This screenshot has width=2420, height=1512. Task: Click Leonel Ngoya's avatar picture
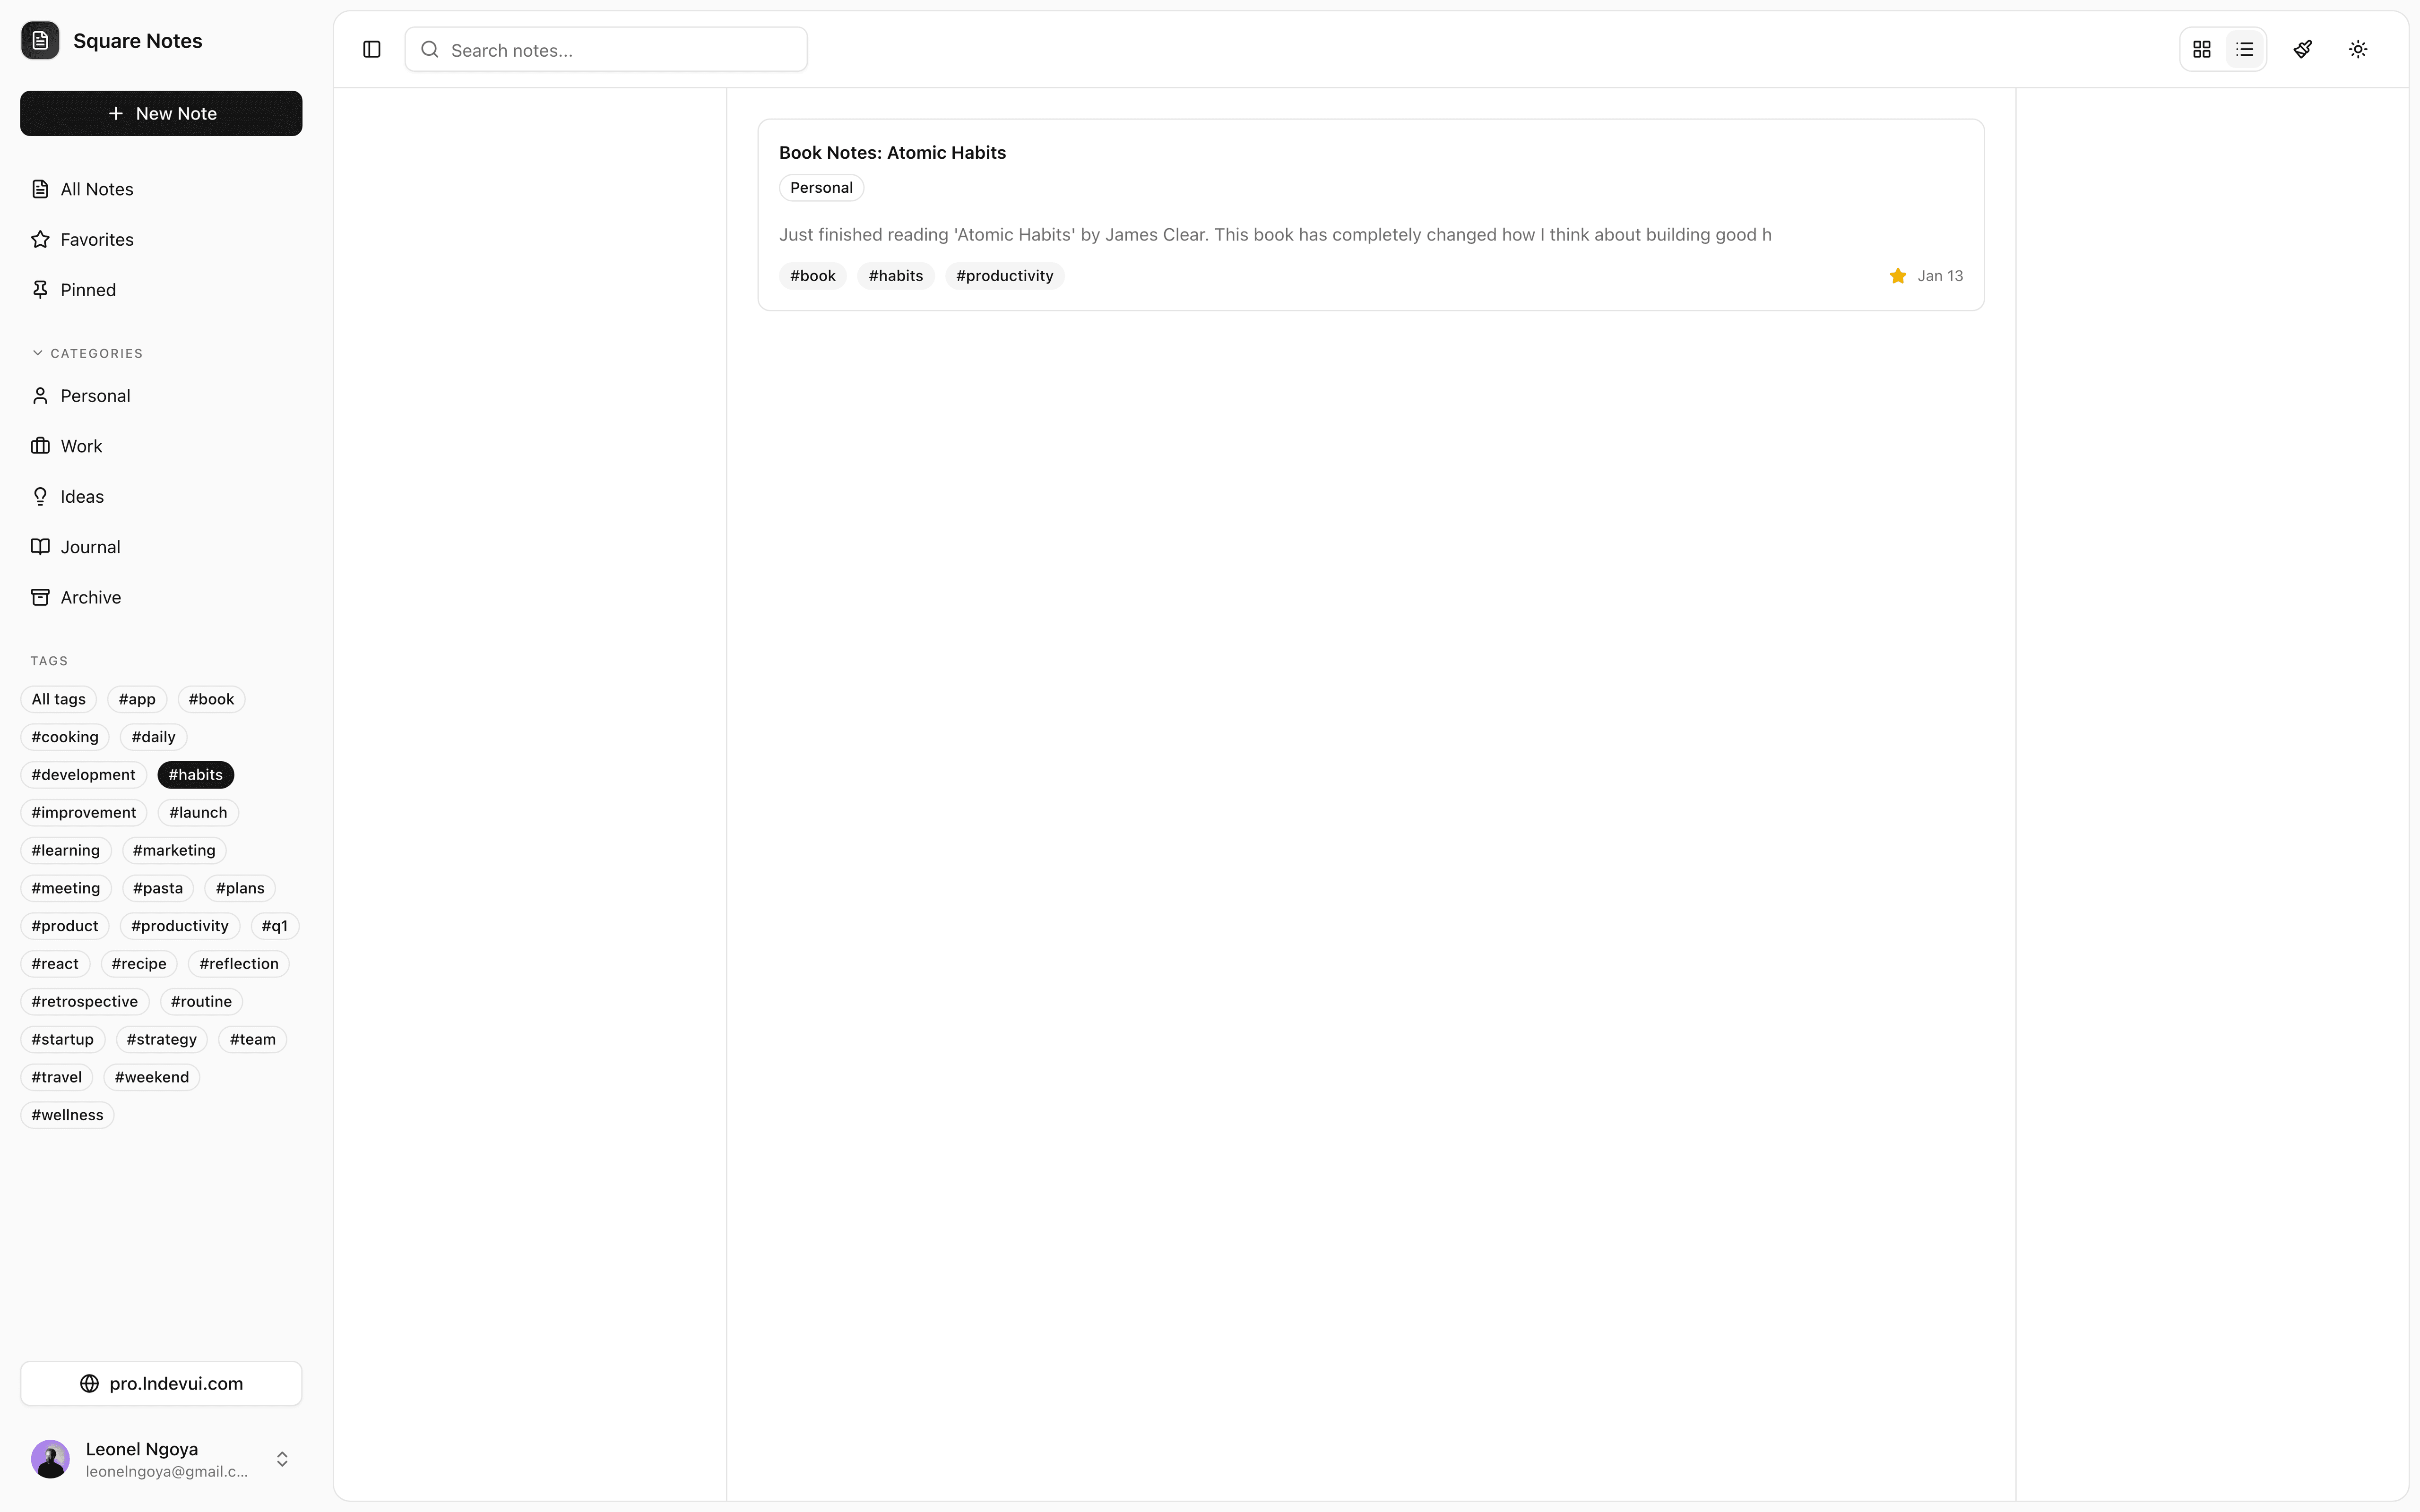coord(50,1460)
